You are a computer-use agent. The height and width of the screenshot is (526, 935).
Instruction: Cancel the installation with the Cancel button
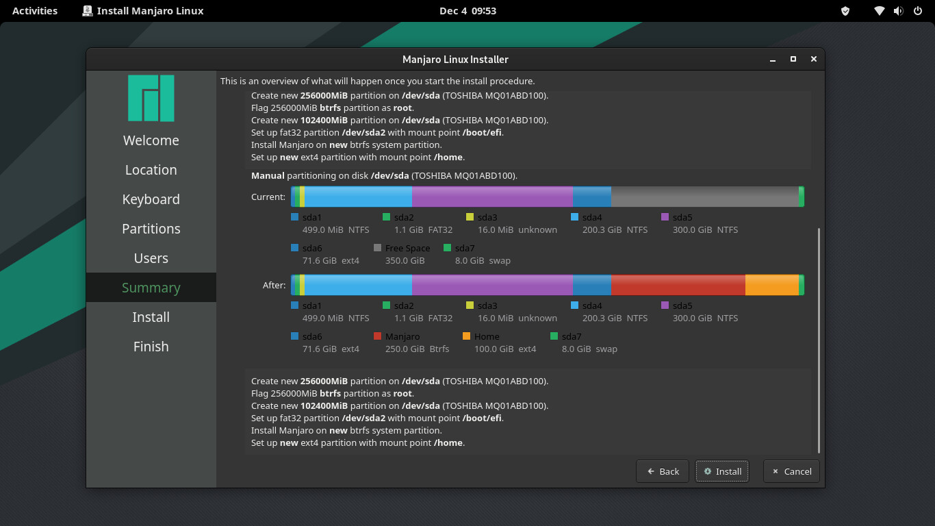click(x=791, y=471)
